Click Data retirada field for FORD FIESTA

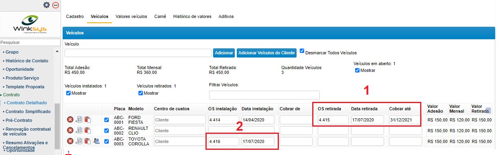(x=368, y=119)
